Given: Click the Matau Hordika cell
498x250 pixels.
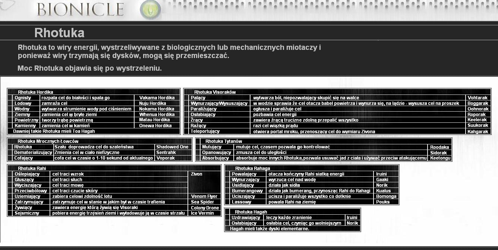Looking at the screenshot, I should point(157,120).
